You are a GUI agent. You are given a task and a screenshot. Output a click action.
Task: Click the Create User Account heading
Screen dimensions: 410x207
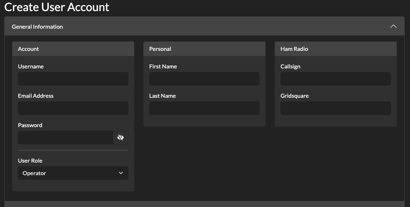(x=57, y=7)
